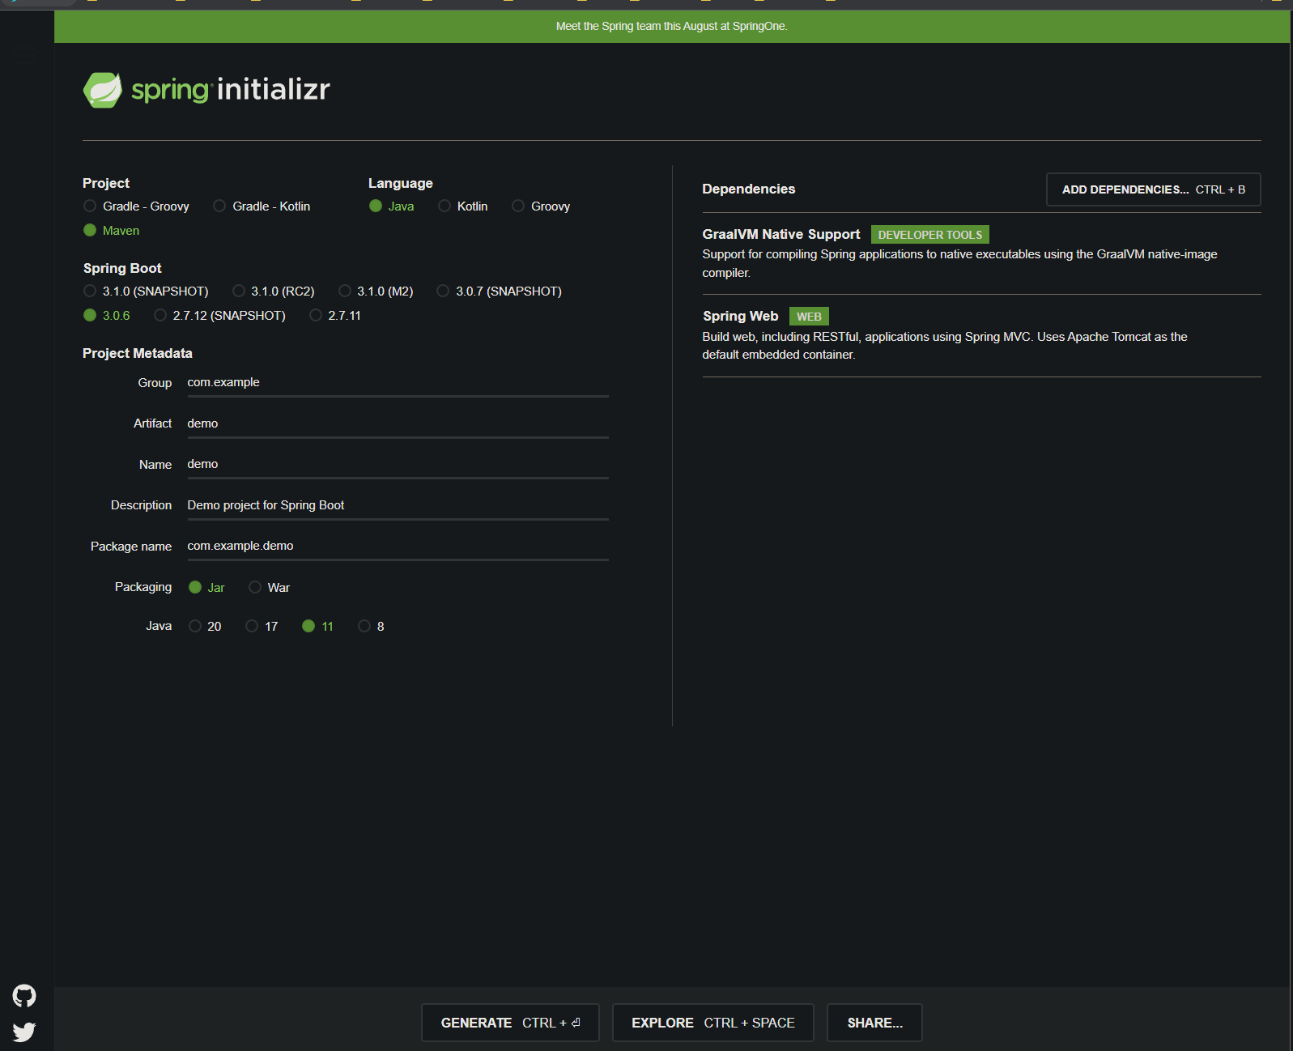Select Spring Boot 2.7.11 version
The image size is (1293, 1051).
point(335,315)
